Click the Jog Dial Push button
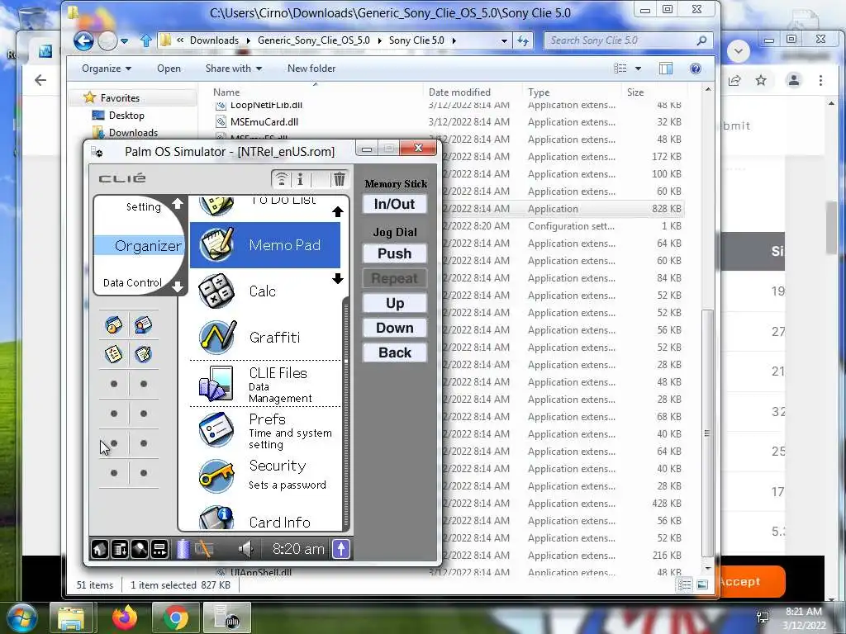The width and height of the screenshot is (846, 634). coord(394,253)
